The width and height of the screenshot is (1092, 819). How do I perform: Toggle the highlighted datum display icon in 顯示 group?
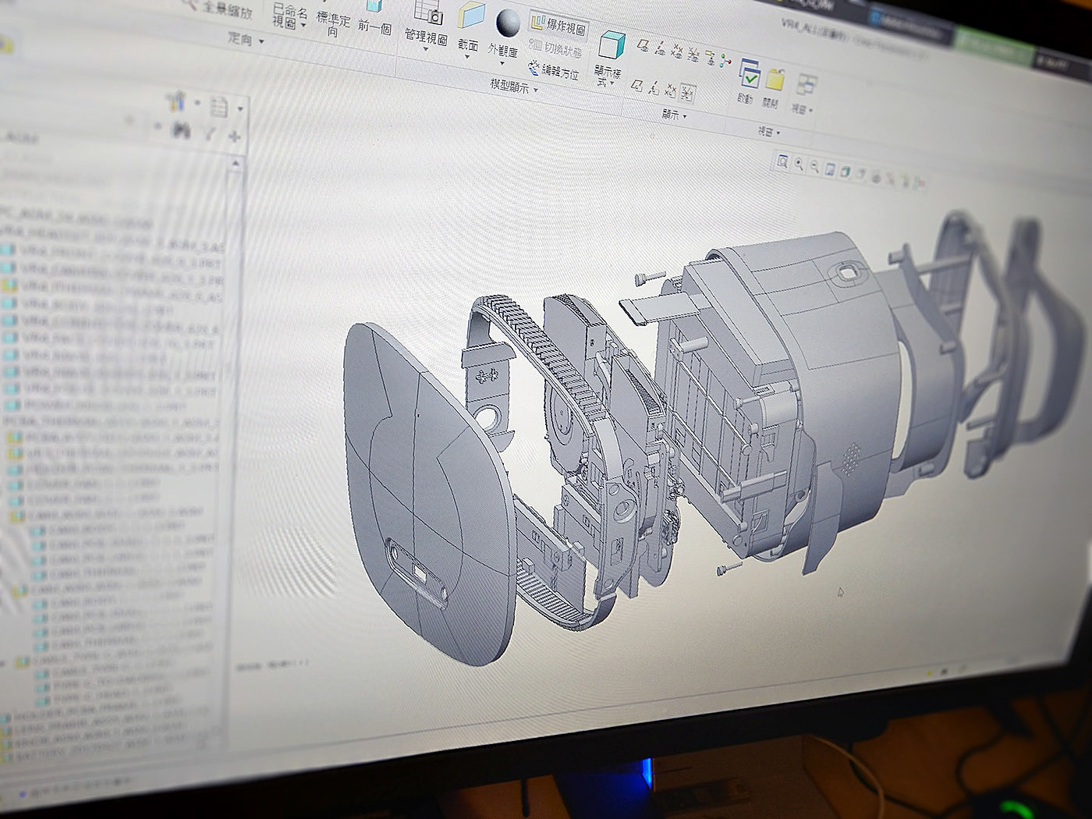tap(686, 94)
